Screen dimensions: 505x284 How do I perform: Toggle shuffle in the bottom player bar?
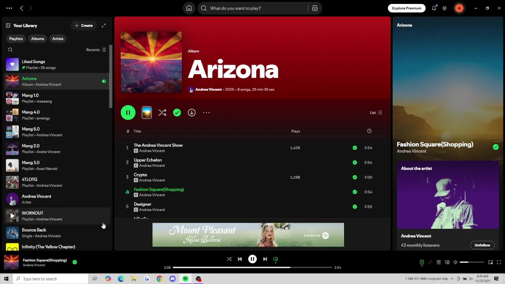(x=229, y=259)
